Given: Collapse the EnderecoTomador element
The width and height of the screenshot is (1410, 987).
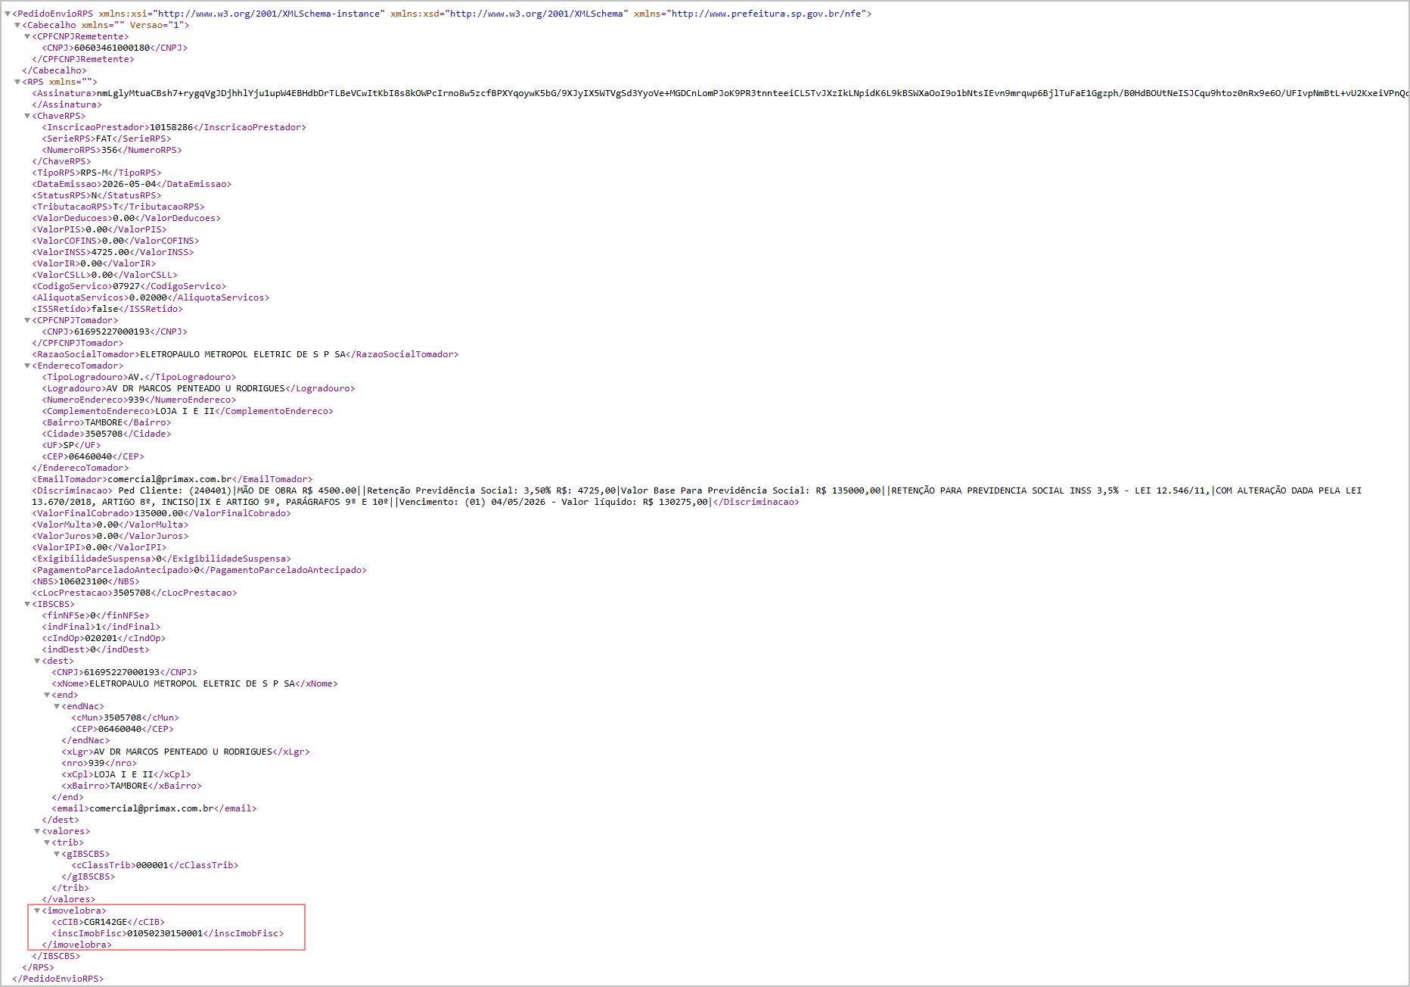Looking at the screenshot, I should pyautogui.click(x=27, y=366).
